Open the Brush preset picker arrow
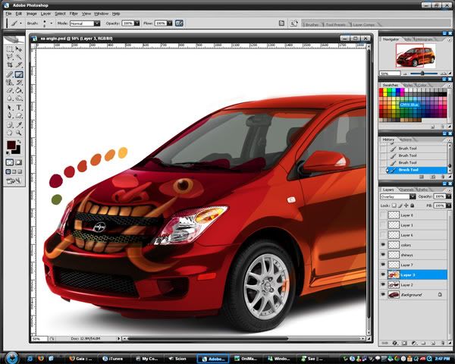The height and width of the screenshot is (364, 455). click(x=52, y=24)
